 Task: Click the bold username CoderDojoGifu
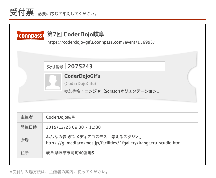82,76
